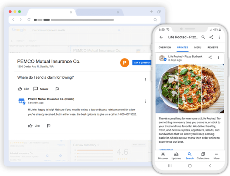Image resolution: width=230 pixels, height=176 pixels.
Task: Like the towing claim question
Action: 23,89
